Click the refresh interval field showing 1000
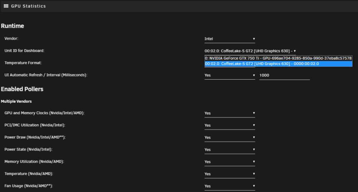 pyautogui.click(x=285, y=75)
